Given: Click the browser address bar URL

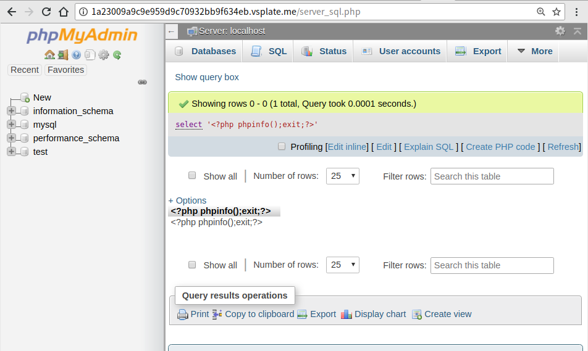Looking at the screenshot, I should click(x=226, y=12).
